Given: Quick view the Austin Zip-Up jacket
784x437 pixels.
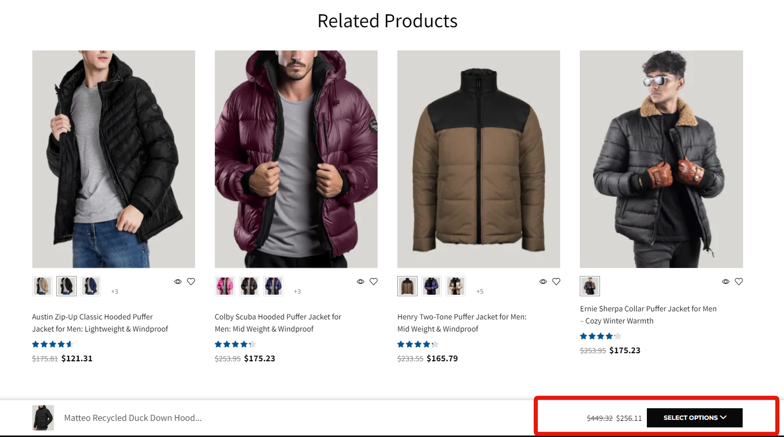Looking at the screenshot, I should click(x=178, y=282).
